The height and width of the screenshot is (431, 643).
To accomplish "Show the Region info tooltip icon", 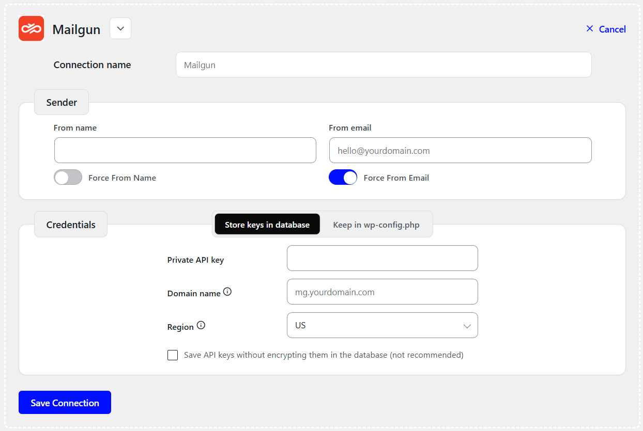I will tap(201, 325).
